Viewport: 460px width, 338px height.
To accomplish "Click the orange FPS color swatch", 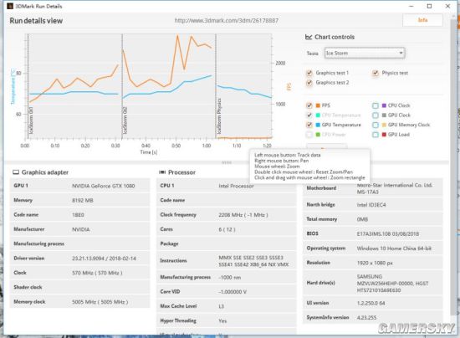I will point(318,105).
